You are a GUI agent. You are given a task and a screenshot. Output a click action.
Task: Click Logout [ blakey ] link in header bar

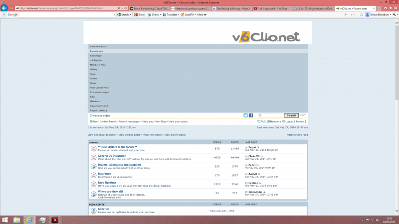point(295,121)
